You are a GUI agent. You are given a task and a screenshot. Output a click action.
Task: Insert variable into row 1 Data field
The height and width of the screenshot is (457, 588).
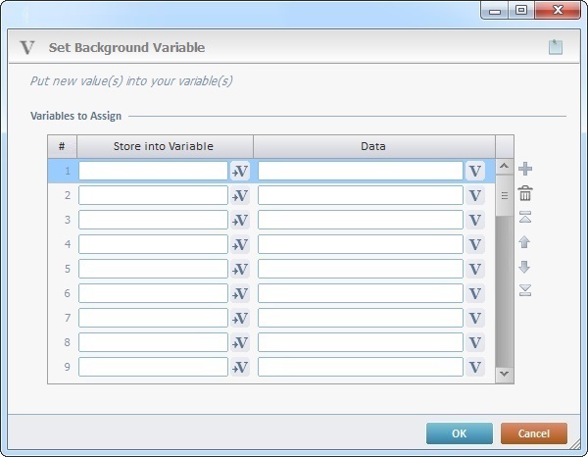475,171
